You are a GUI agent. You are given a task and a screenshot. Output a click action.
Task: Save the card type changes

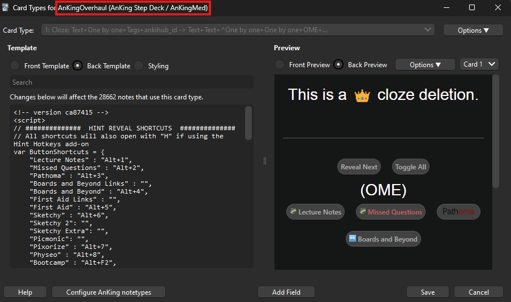[x=428, y=292]
